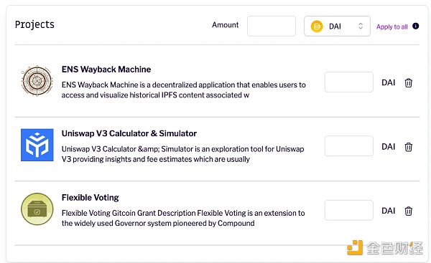The image size is (431, 263).
Task: Delete ENS Wayback Machine from cart
Action: point(409,82)
